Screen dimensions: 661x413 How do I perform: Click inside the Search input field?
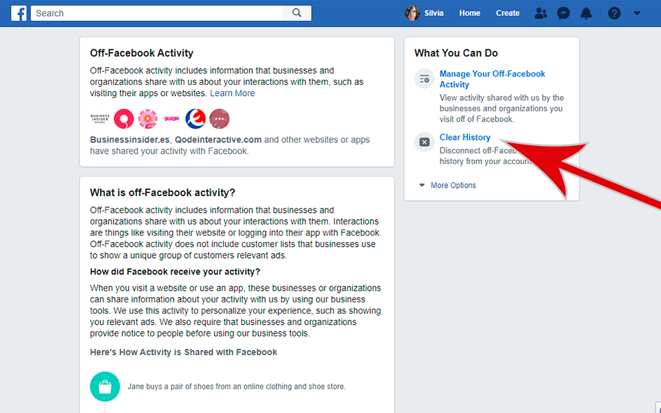point(157,13)
